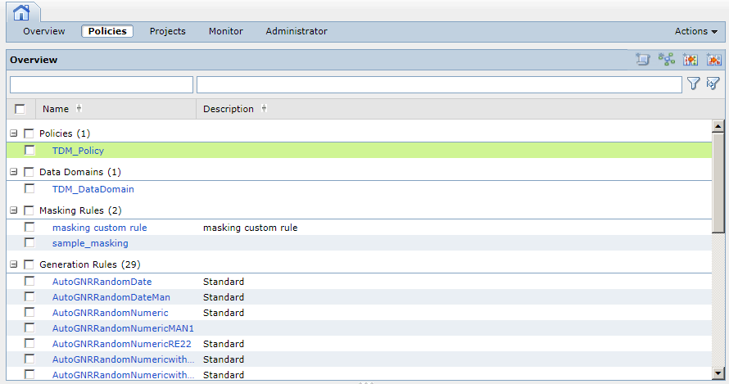The width and height of the screenshot is (729, 384).
Task: Tick the AutoGNRRandomNumericMAN1 checkbox
Action: coord(29,328)
